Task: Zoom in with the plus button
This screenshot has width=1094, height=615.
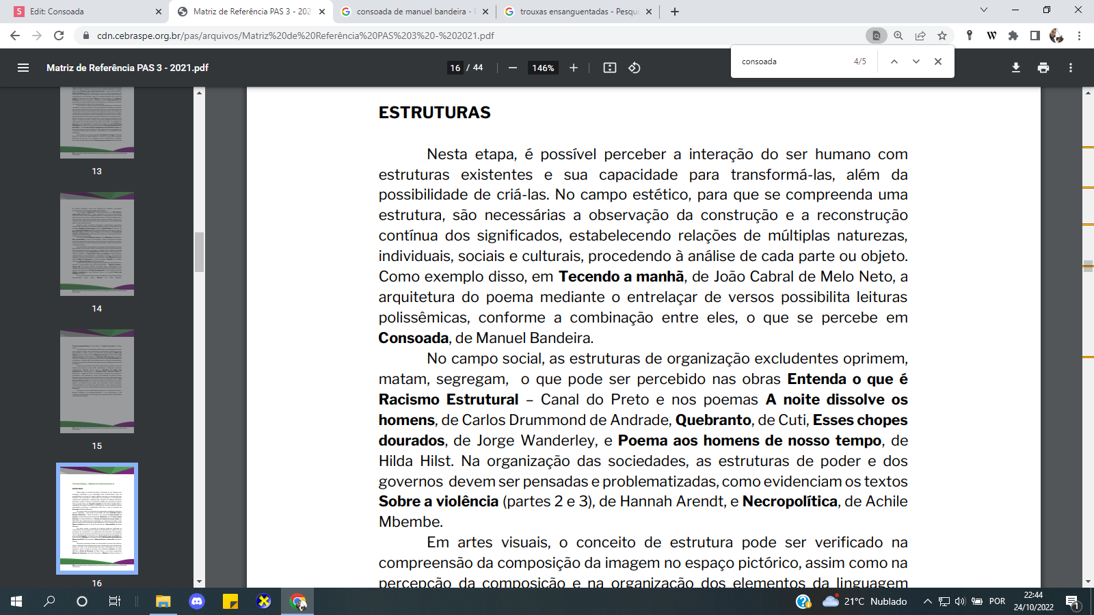Action: coord(574,68)
